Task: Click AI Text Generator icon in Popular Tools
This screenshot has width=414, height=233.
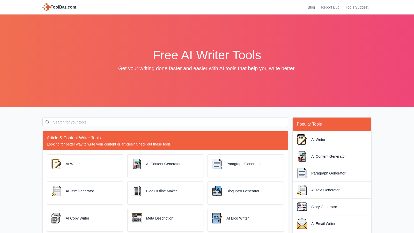Action: click(x=302, y=190)
